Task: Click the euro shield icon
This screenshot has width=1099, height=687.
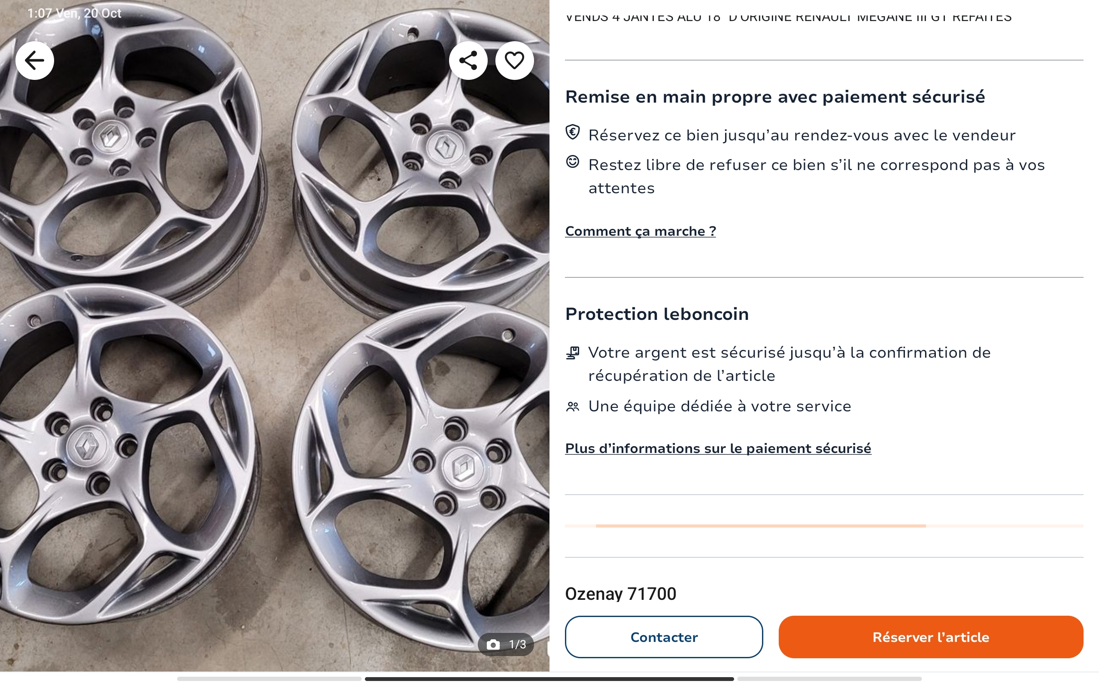Action: 573,132
